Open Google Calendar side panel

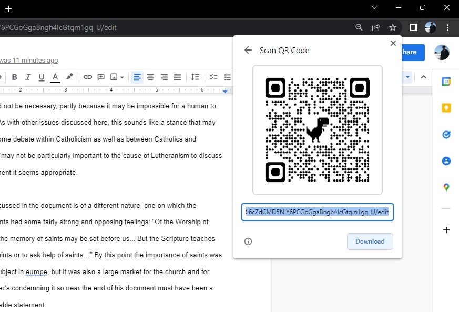446,82
